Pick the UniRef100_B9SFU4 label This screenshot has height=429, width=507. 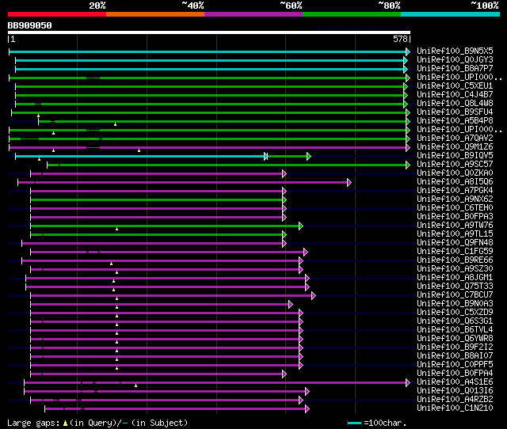(455, 112)
